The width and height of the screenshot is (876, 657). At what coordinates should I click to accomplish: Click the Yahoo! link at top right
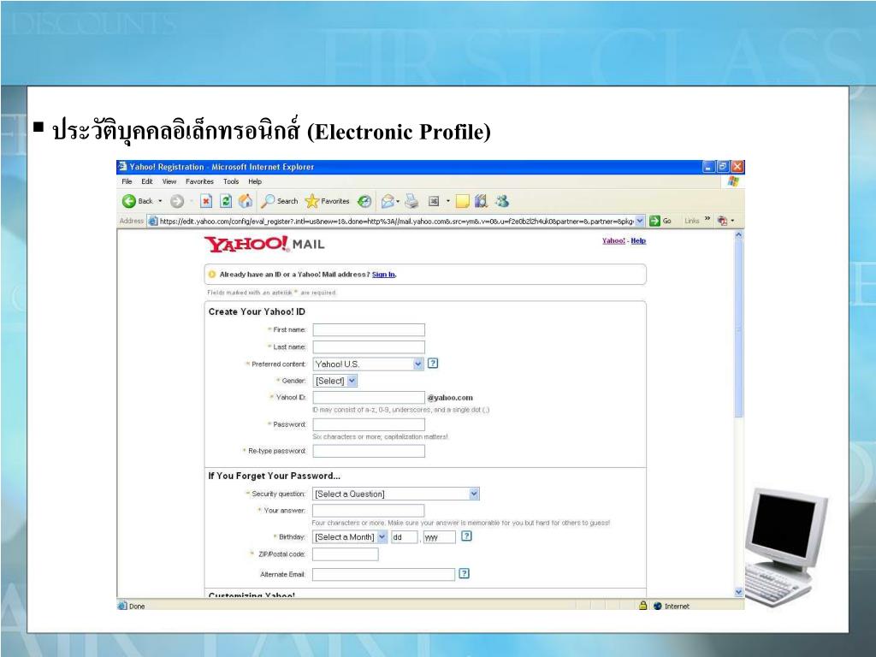click(x=613, y=240)
